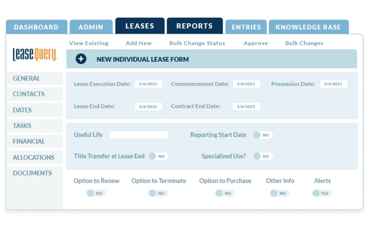Click the Possession Date field
Image resolution: width=369 pixels, height=229 pixels.
point(333,84)
